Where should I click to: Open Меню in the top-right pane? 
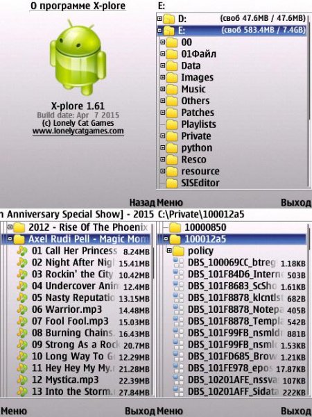tap(170, 203)
